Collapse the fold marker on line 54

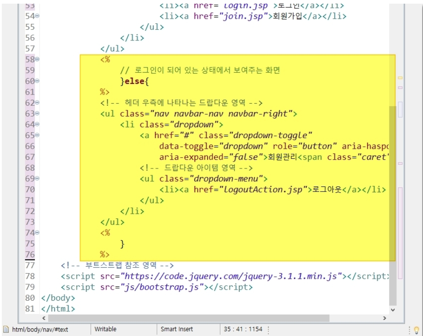point(37,16)
